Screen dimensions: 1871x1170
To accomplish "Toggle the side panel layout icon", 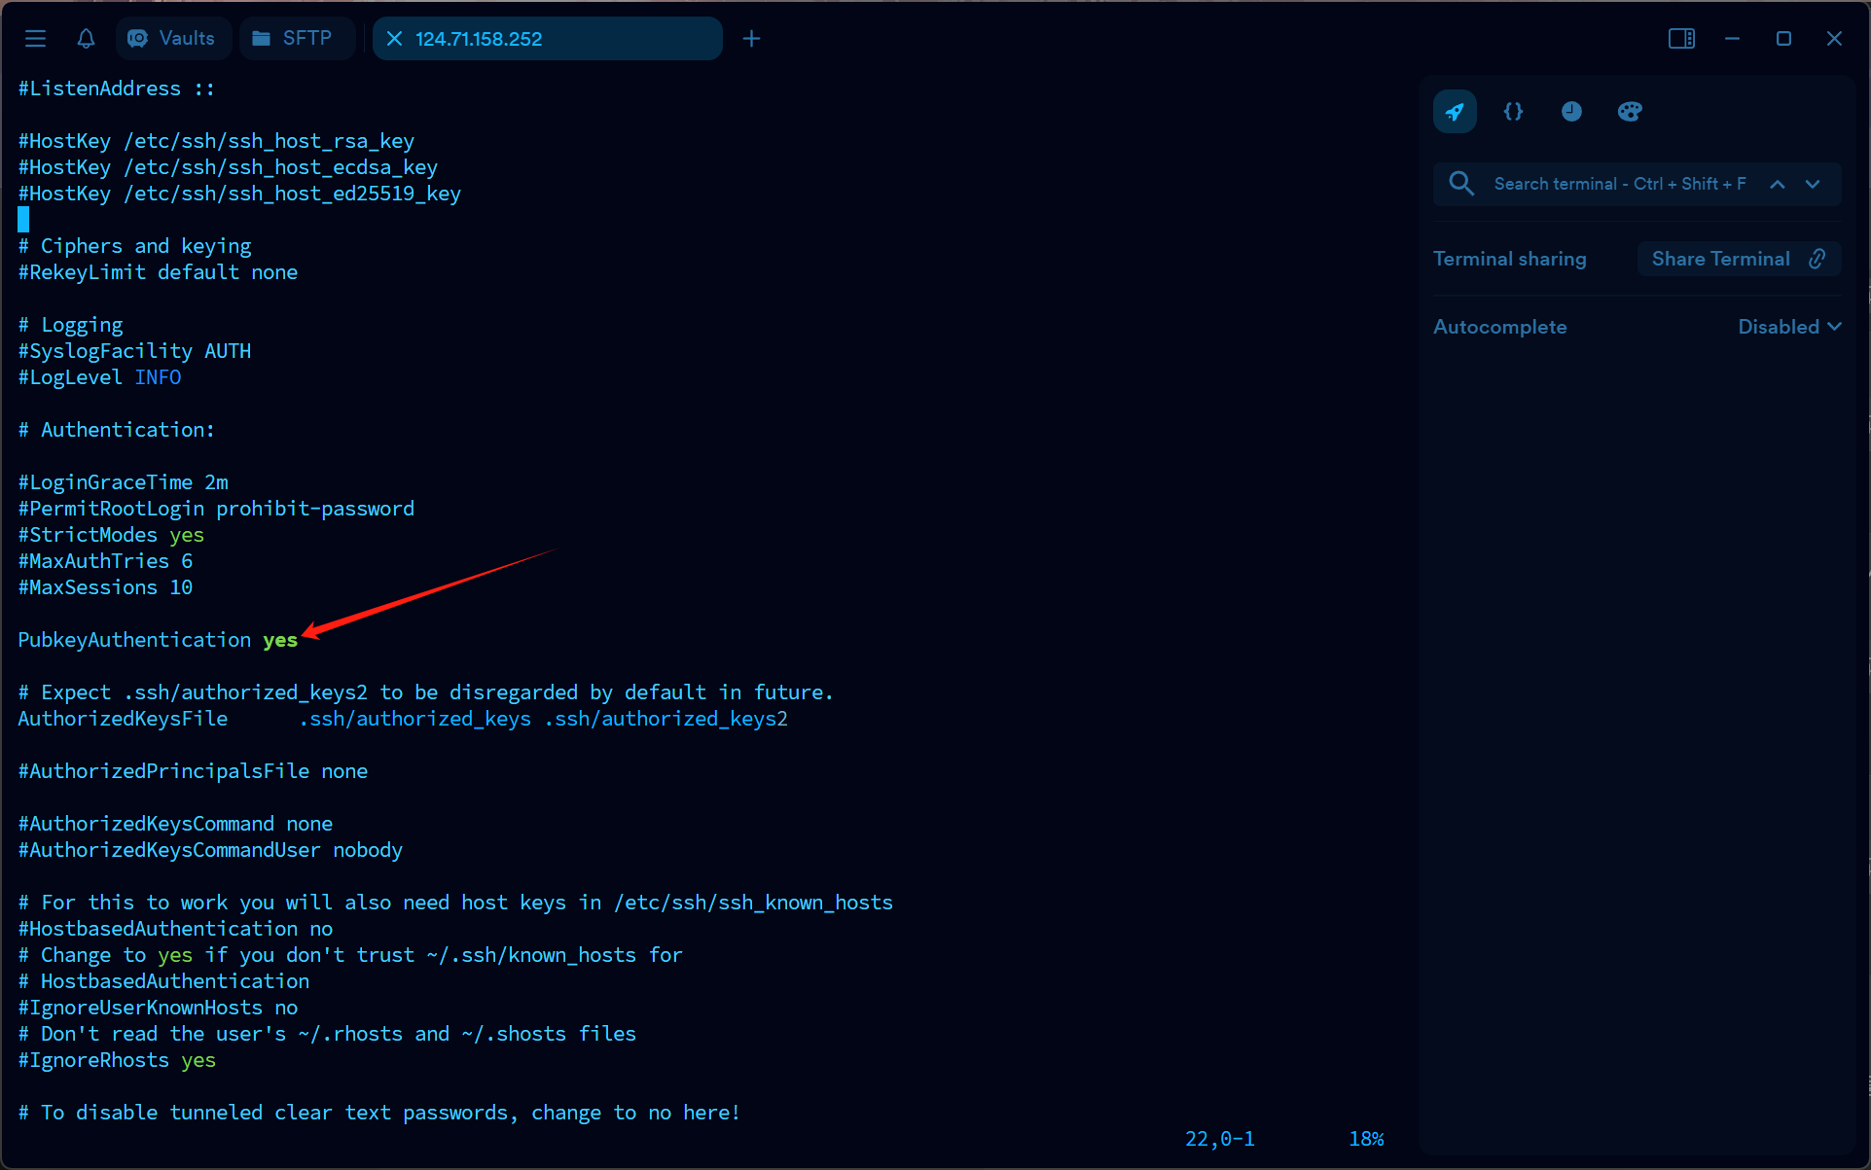I will 1681,39.
